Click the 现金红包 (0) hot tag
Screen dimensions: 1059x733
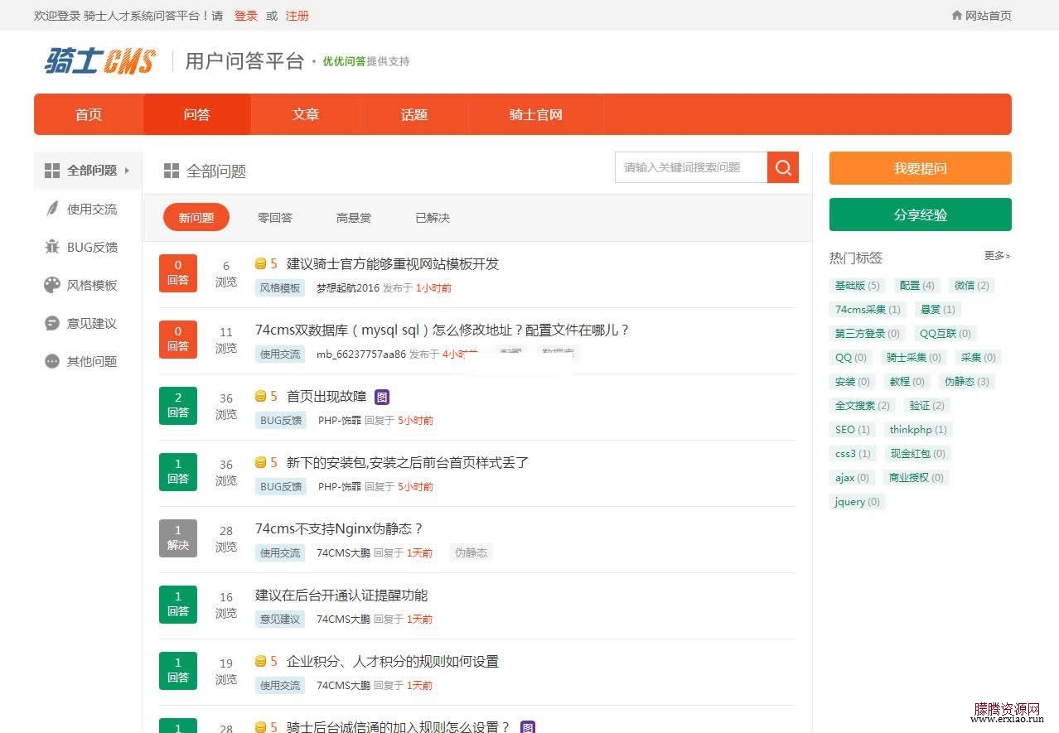tap(917, 453)
